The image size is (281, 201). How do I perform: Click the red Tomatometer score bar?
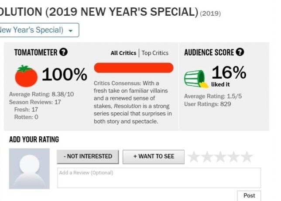point(134,68)
